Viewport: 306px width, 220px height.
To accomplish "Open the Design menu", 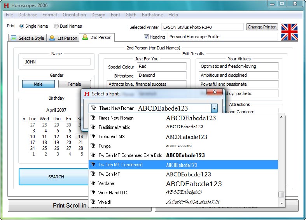I will [x=98, y=15].
